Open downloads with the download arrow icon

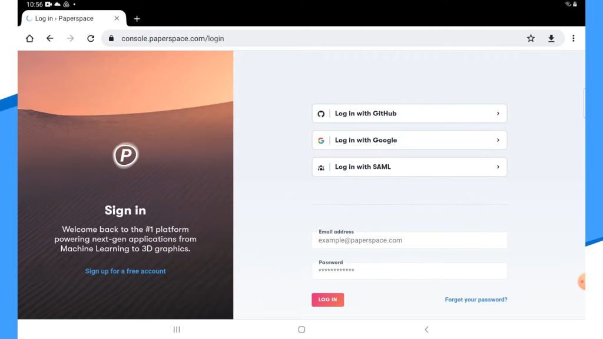click(x=551, y=38)
